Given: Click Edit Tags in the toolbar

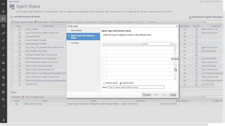Looking at the screenshot, I should coord(150,22).
